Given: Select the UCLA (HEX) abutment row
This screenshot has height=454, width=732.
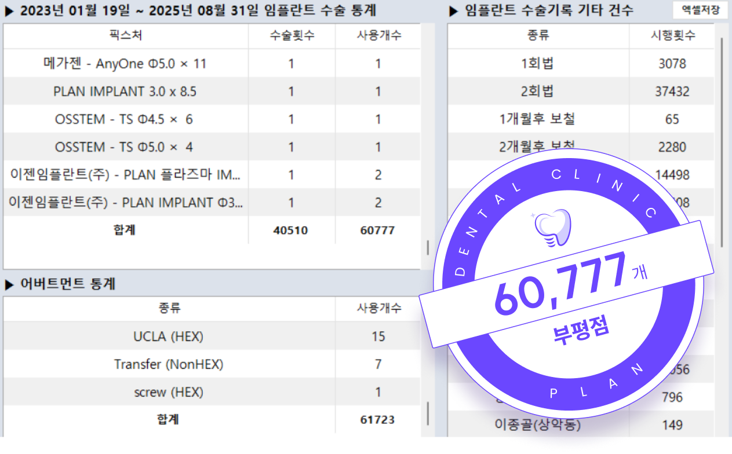Looking at the screenshot, I should point(169,336).
